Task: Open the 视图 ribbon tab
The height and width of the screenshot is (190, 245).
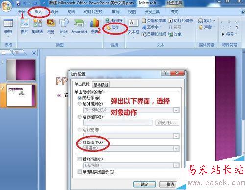Action: (132, 12)
